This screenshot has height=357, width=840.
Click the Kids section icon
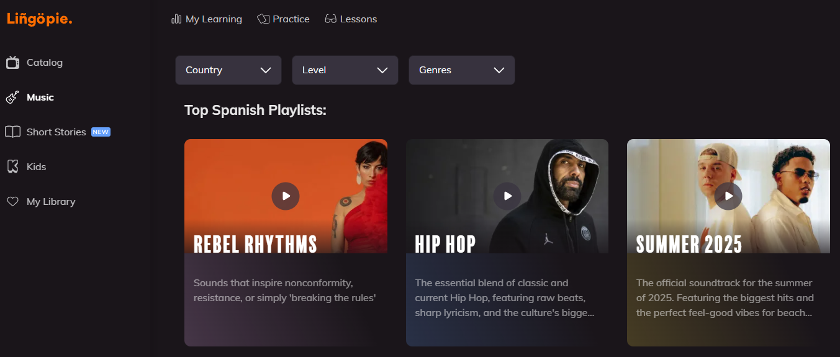tap(12, 166)
